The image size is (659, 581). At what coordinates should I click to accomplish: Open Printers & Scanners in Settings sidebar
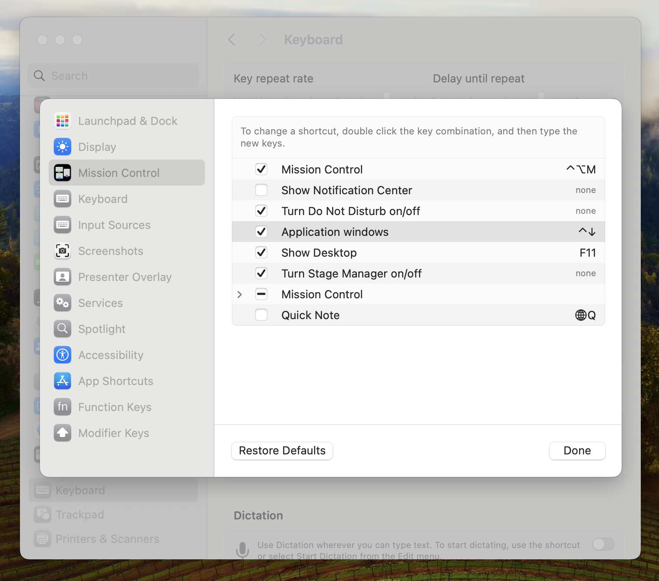[x=113, y=539]
